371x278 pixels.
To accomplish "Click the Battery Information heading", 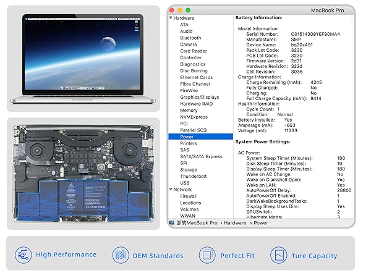I will (x=259, y=18).
